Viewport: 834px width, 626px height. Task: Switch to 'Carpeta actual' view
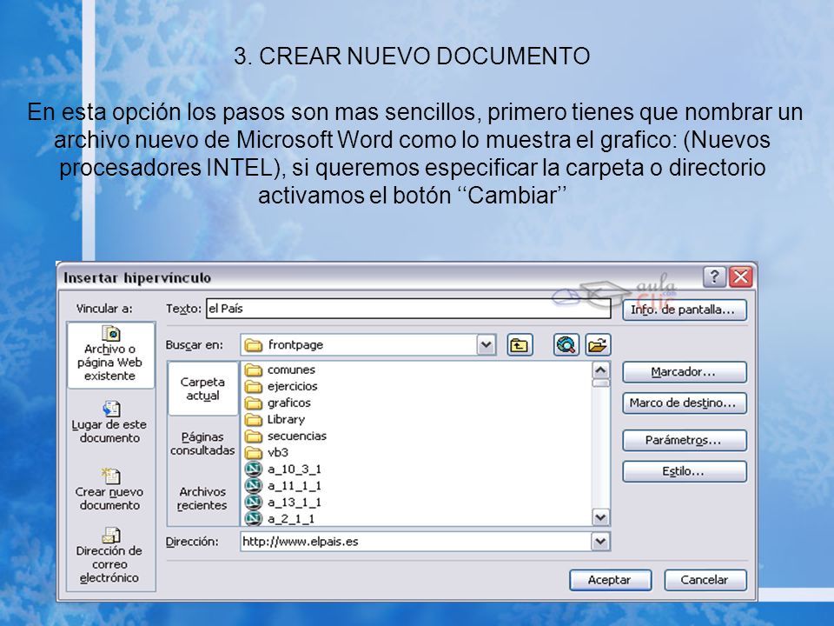202,389
